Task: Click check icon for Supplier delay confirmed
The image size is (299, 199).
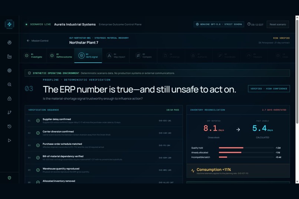Action: pos(38,120)
